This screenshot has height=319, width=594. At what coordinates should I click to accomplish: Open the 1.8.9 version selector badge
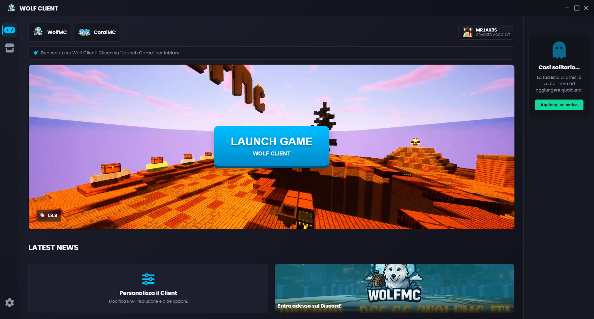[49, 215]
